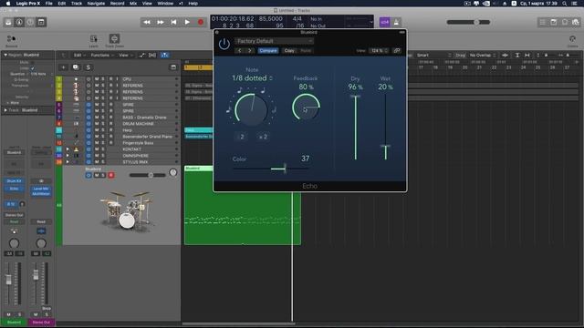Open the Navigate menu
Viewport: 584px width, 328px height.
pos(96,4)
